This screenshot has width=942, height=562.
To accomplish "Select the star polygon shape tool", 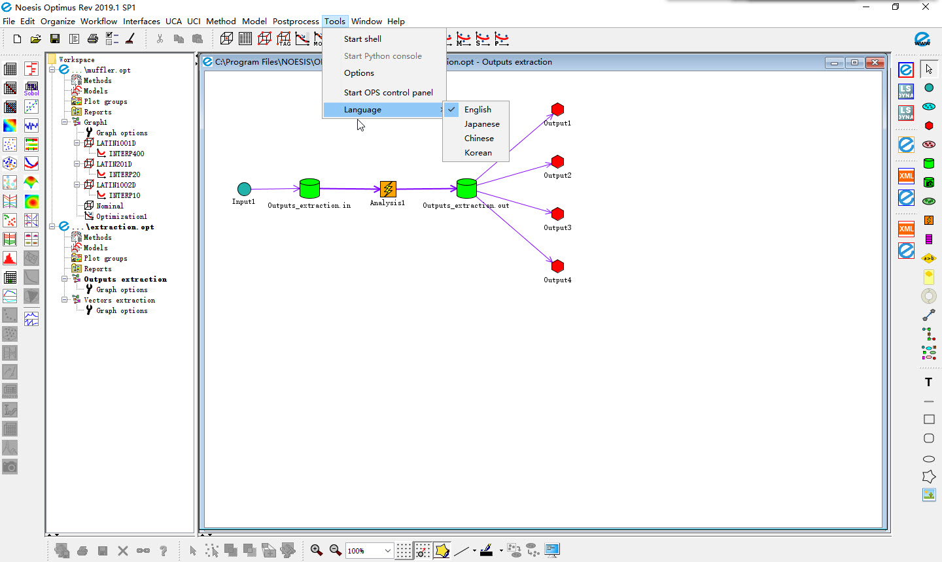I will pyautogui.click(x=929, y=476).
